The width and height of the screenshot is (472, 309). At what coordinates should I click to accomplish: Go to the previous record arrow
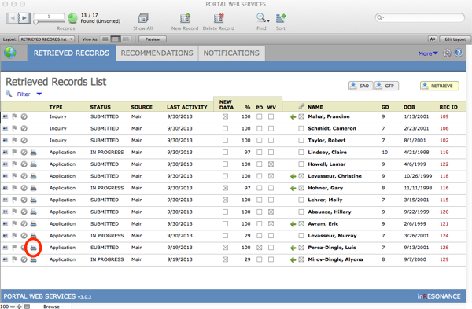click(12, 18)
